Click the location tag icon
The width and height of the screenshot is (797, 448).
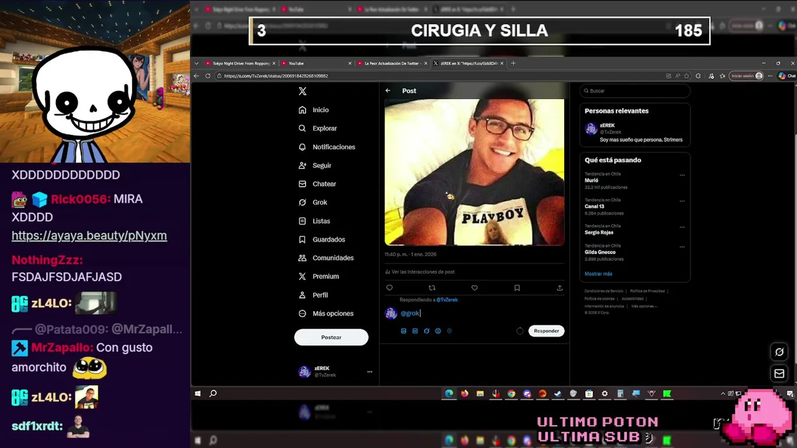[x=450, y=331]
